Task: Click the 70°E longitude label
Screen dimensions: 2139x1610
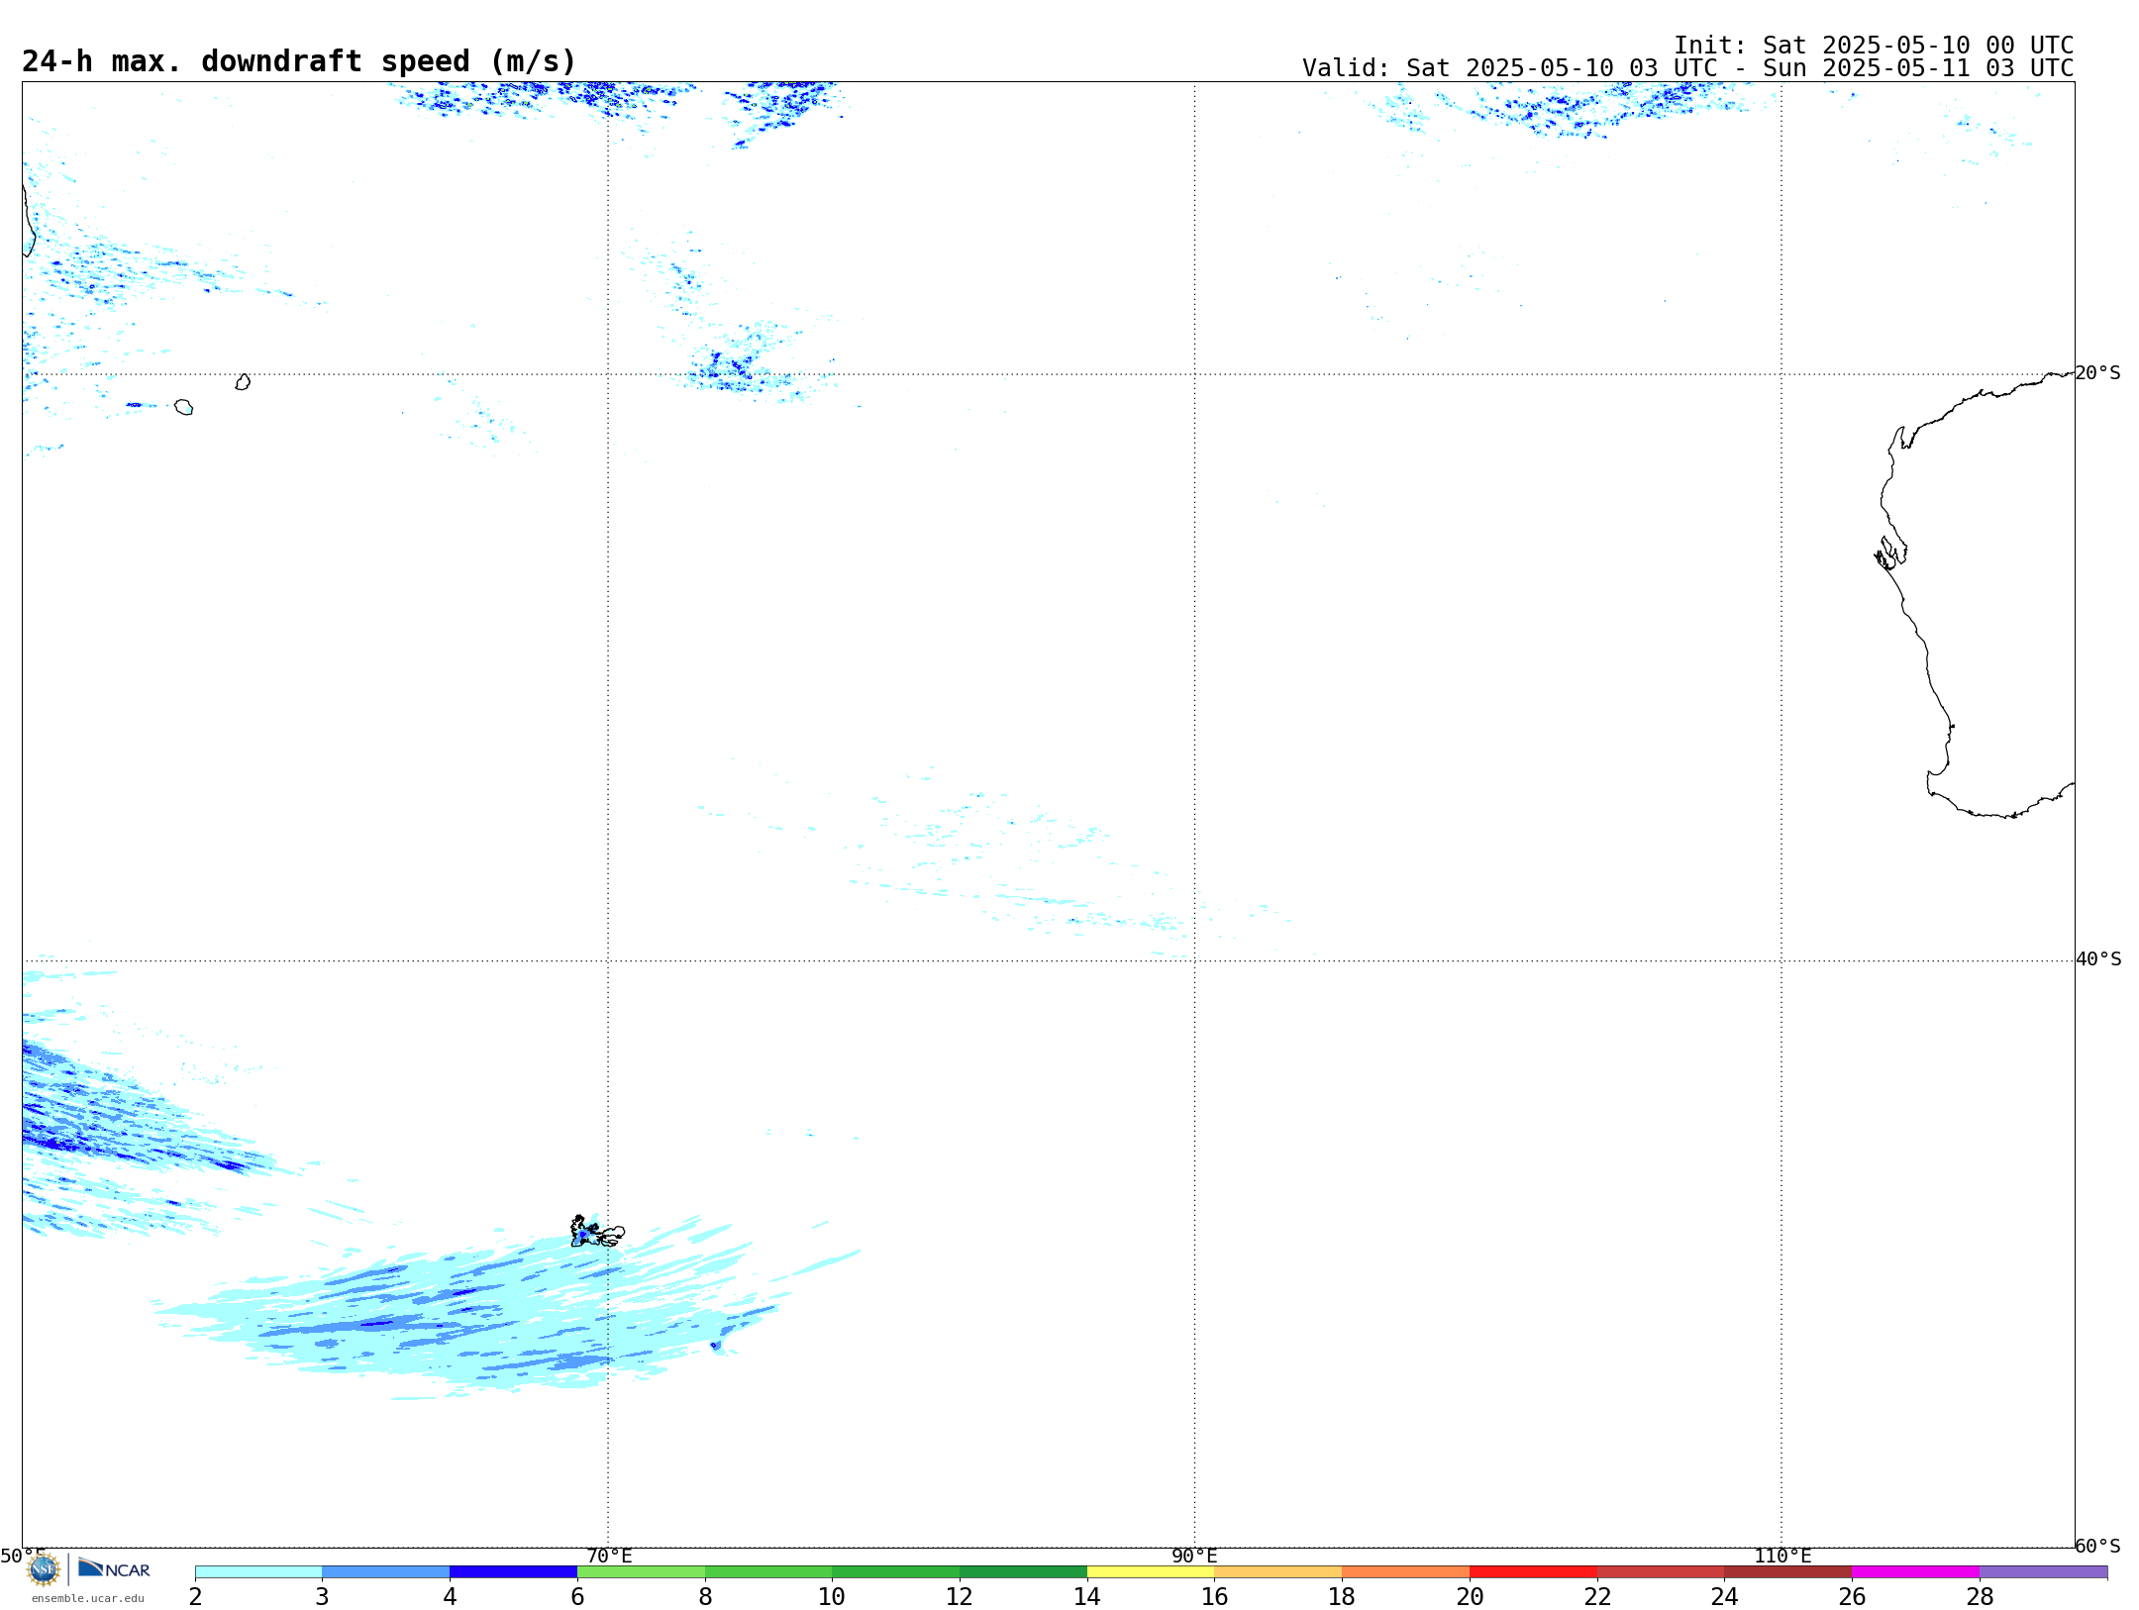Action: (x=609, y=1557)
